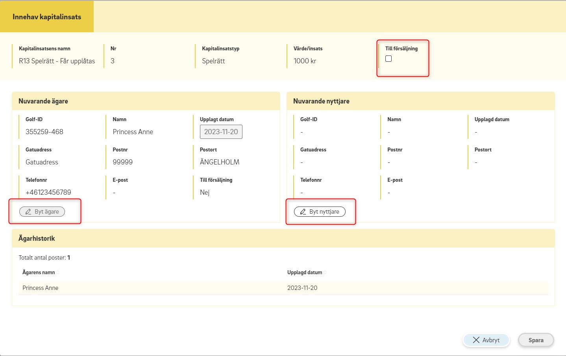Click the X icon on Avbryt
Image resolution: width=566 pixels, height=356 pixels.
click(x=476, y=340)
